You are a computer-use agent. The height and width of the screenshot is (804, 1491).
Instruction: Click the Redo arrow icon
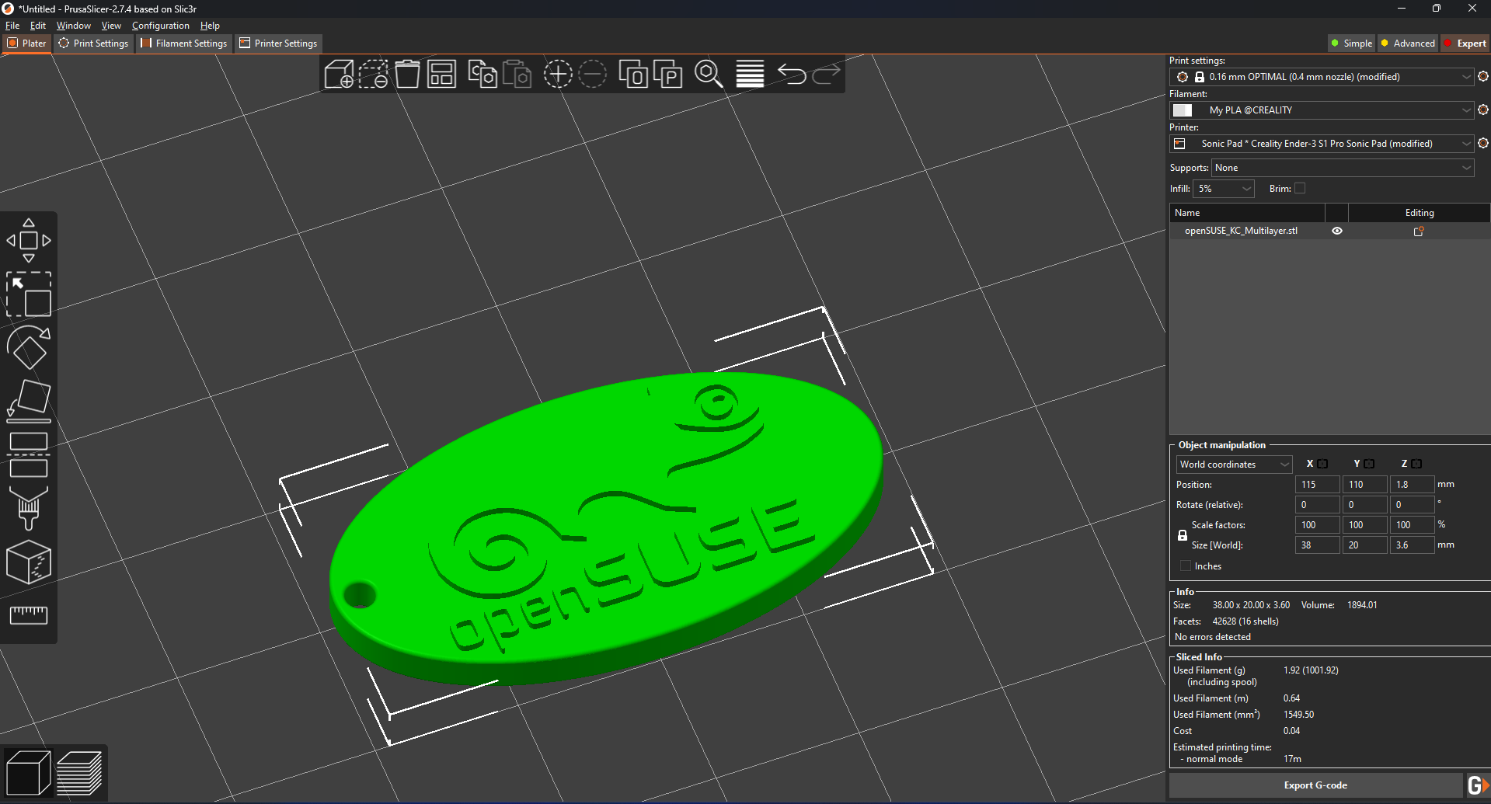[x=826, y=75]
